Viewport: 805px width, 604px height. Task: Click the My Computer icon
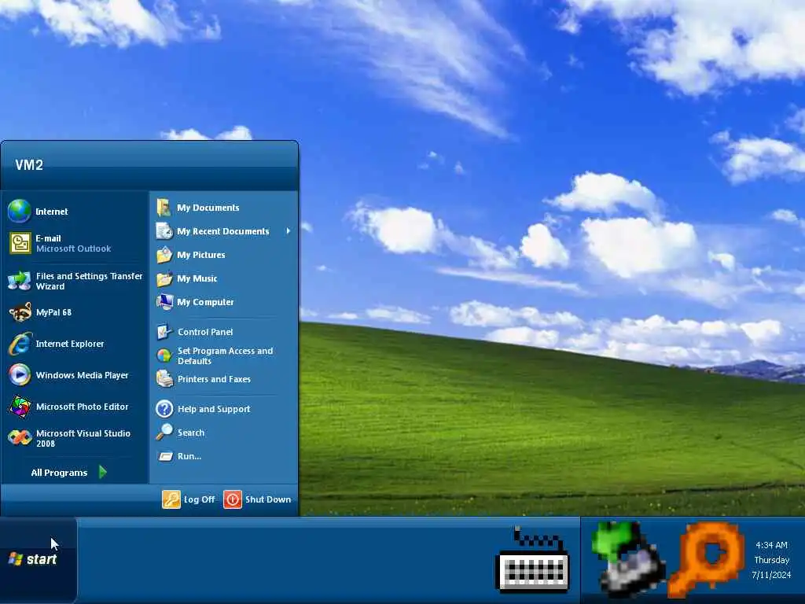pyautogui.click(x=164, y=302)
